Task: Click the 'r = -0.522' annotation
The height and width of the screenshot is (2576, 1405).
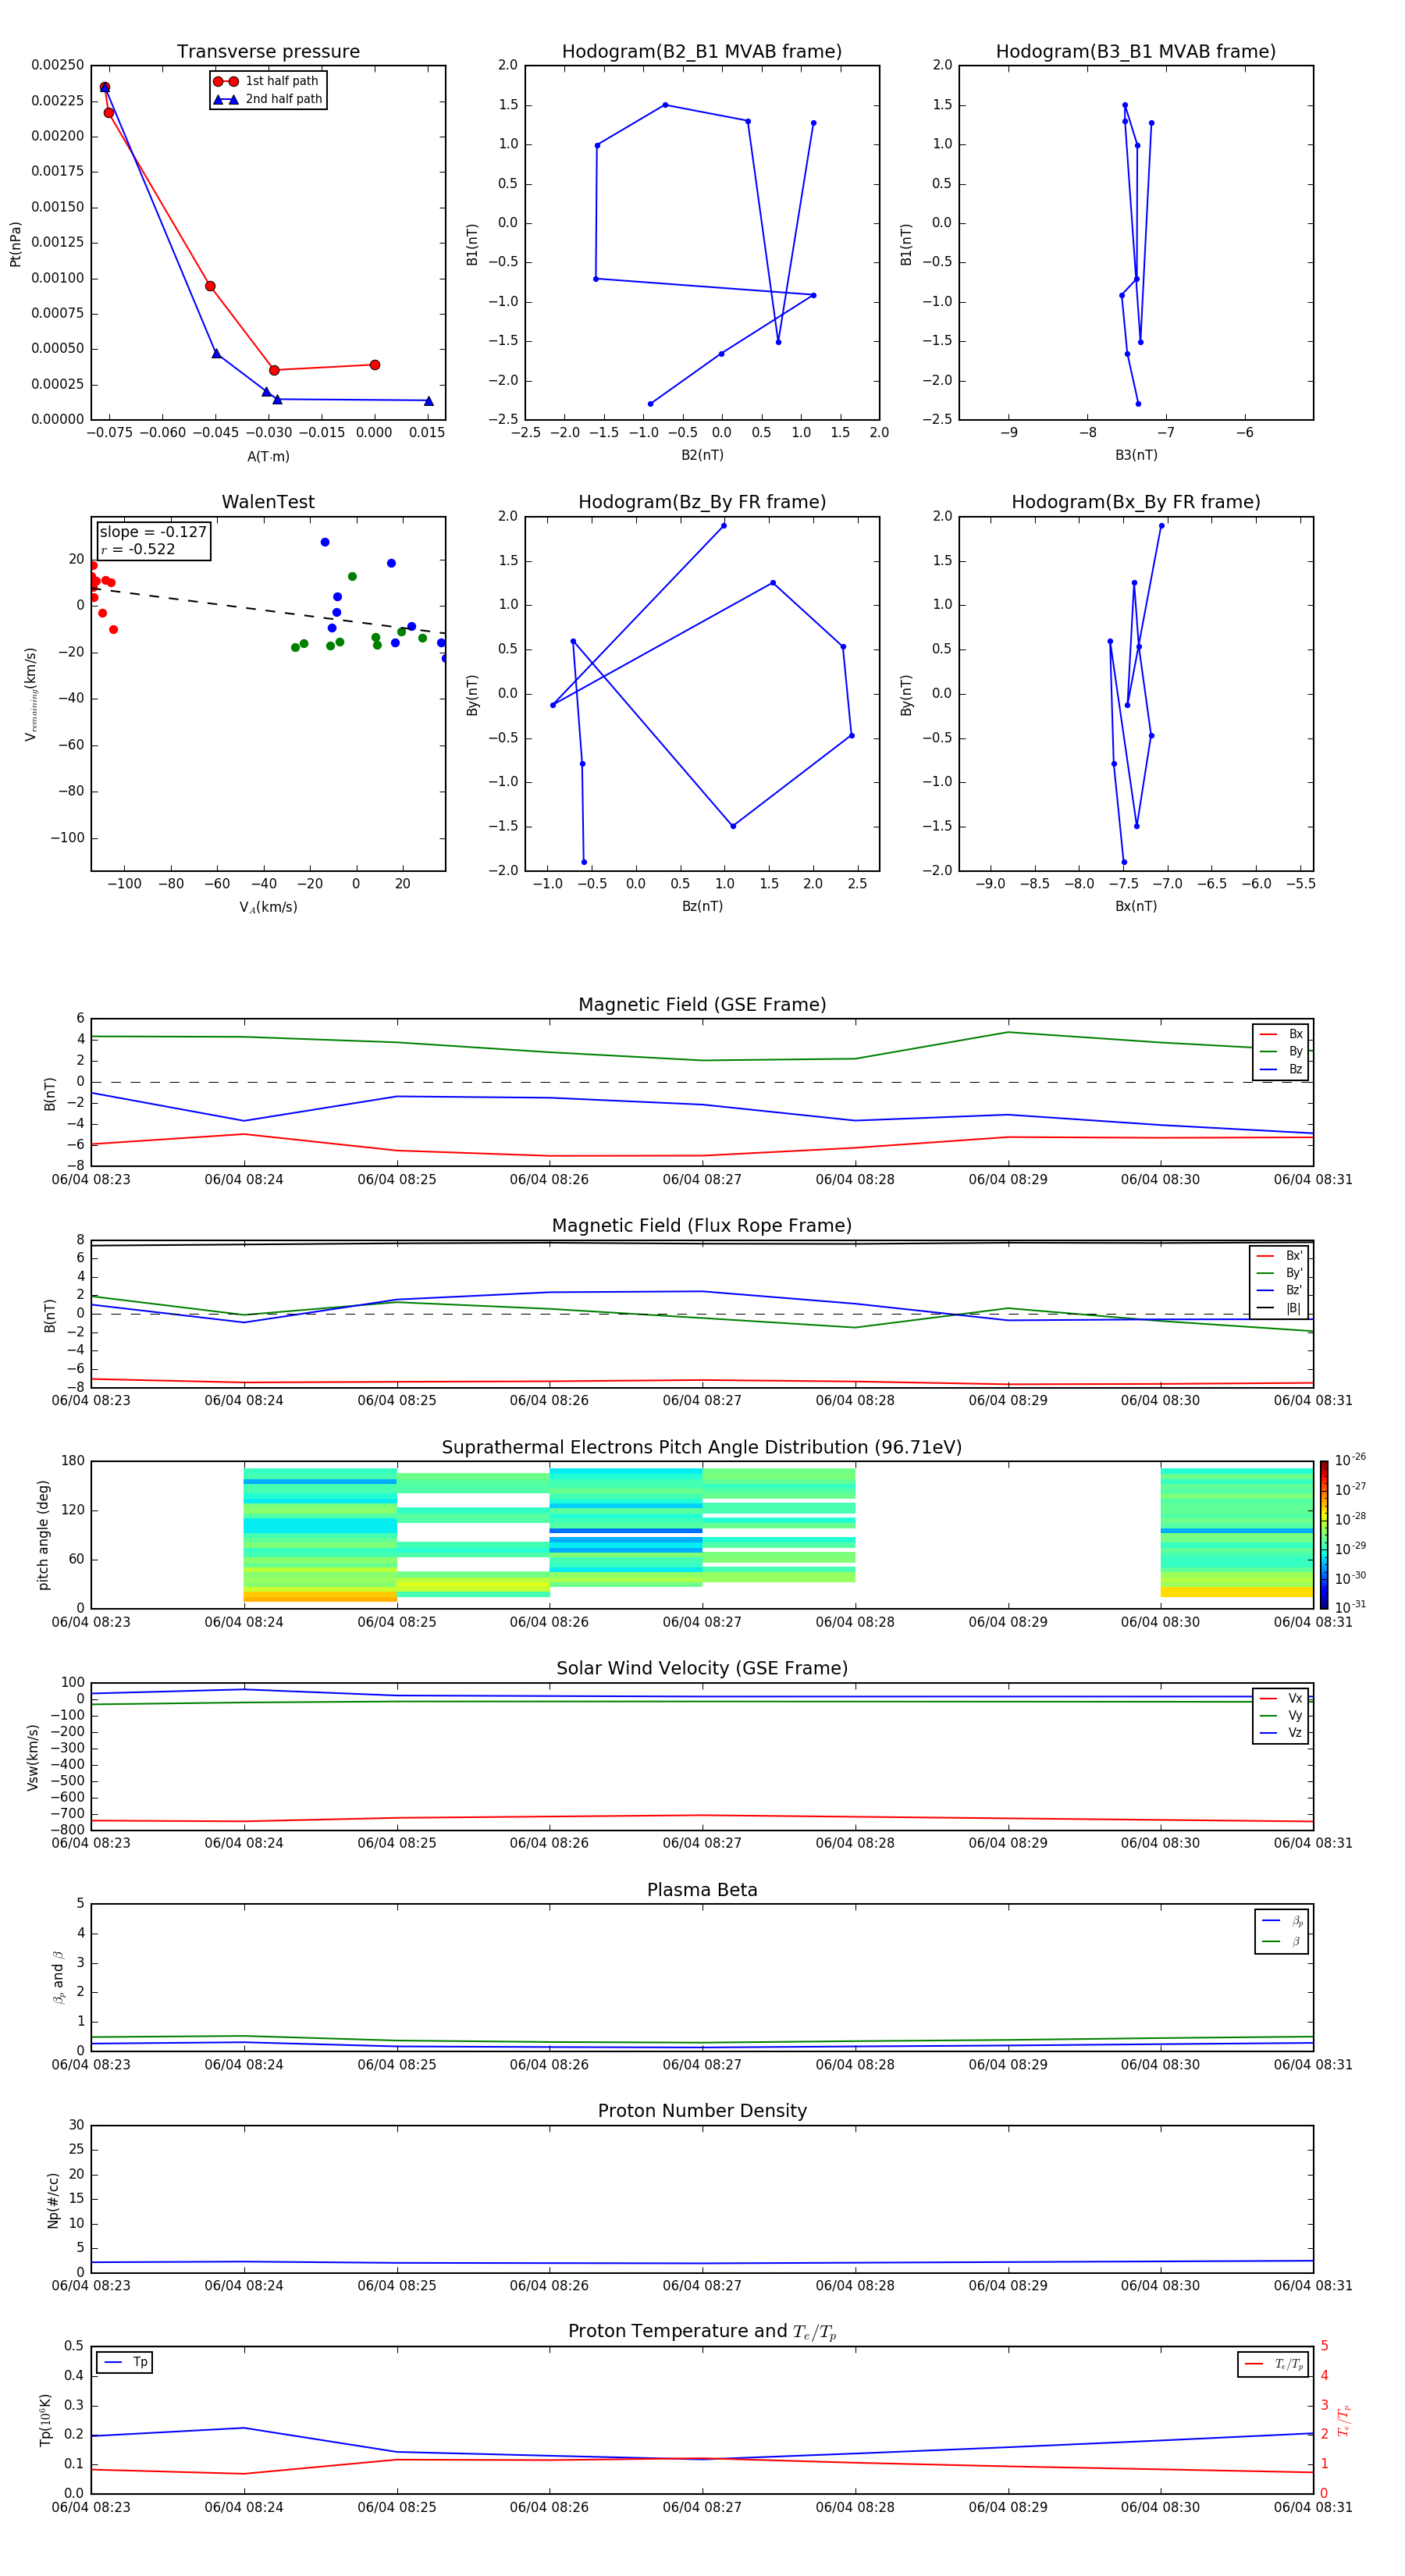Action: coord(138,549)
